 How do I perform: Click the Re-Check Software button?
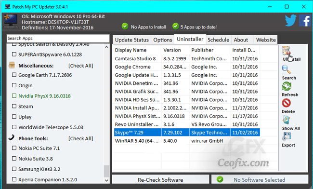[x=160, y=180]
